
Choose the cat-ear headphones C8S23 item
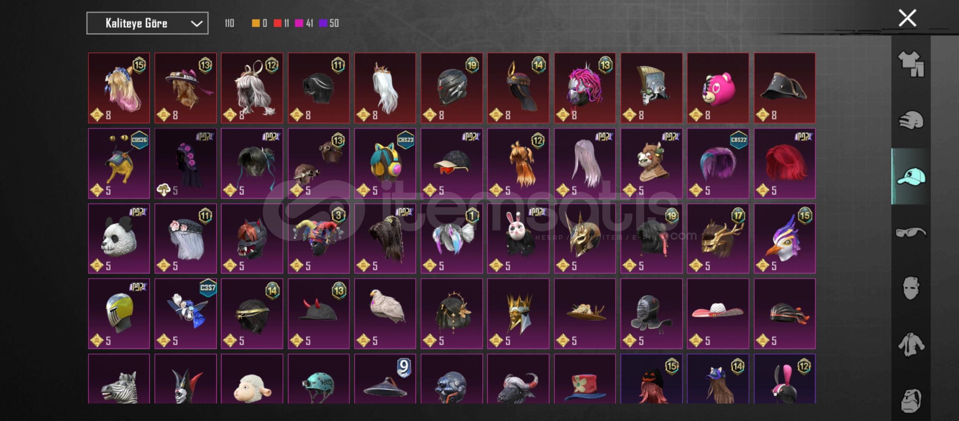pos(385,163)
